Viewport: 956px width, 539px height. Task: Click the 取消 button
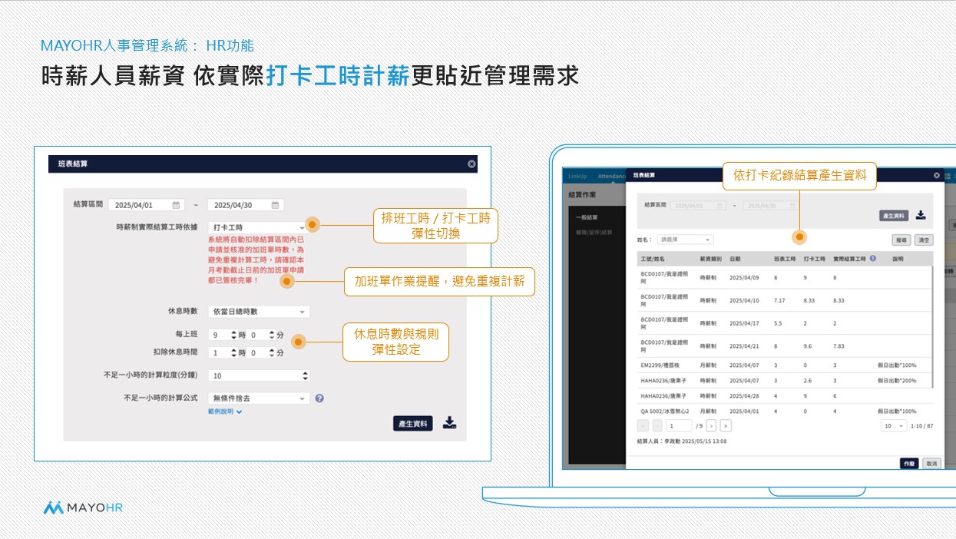pos(931,463)
